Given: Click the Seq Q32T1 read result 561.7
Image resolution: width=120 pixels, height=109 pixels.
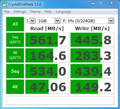Looking at the screenshot, I should click(47, 40).
